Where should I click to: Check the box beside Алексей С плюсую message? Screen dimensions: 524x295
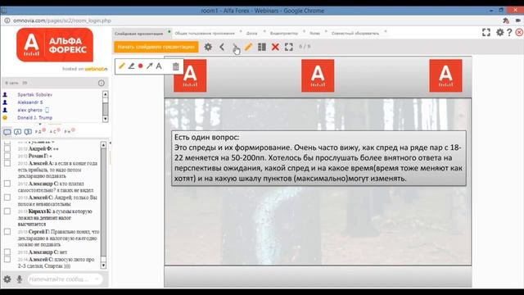click(x=7, y=259)
